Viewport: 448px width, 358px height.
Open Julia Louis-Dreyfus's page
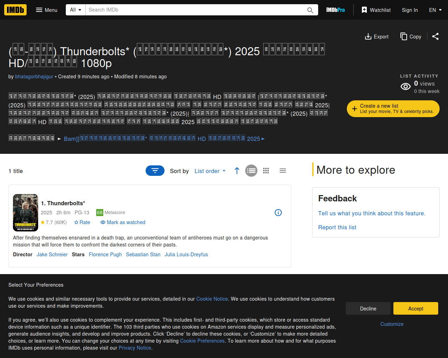coord(186,255)
